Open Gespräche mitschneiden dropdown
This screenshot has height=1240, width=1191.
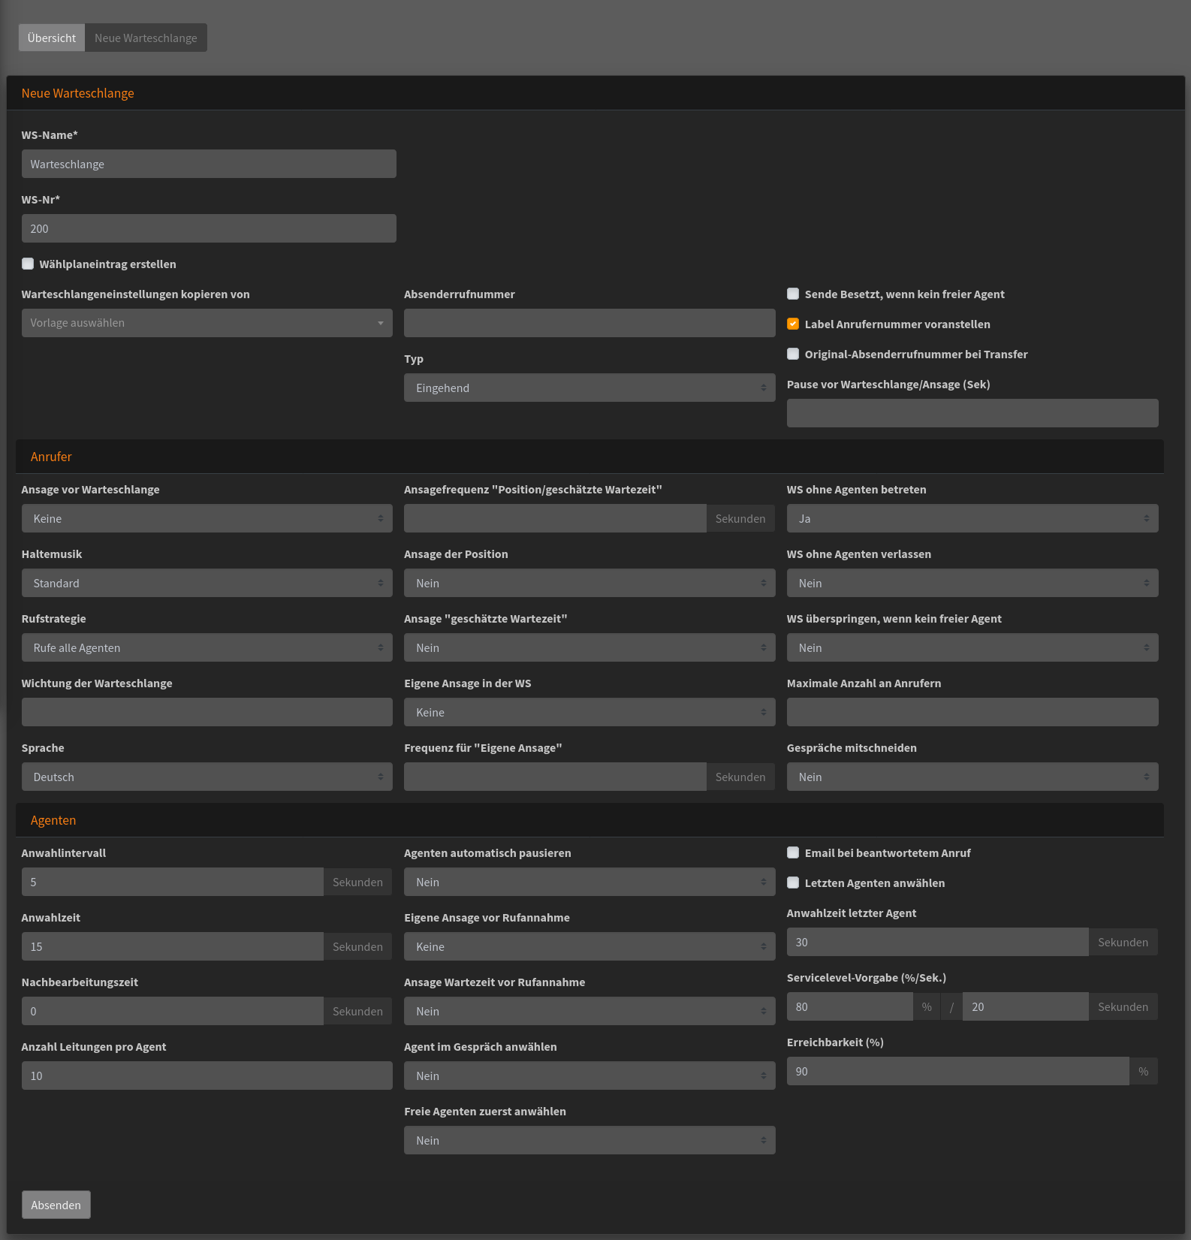pos(972,777)
